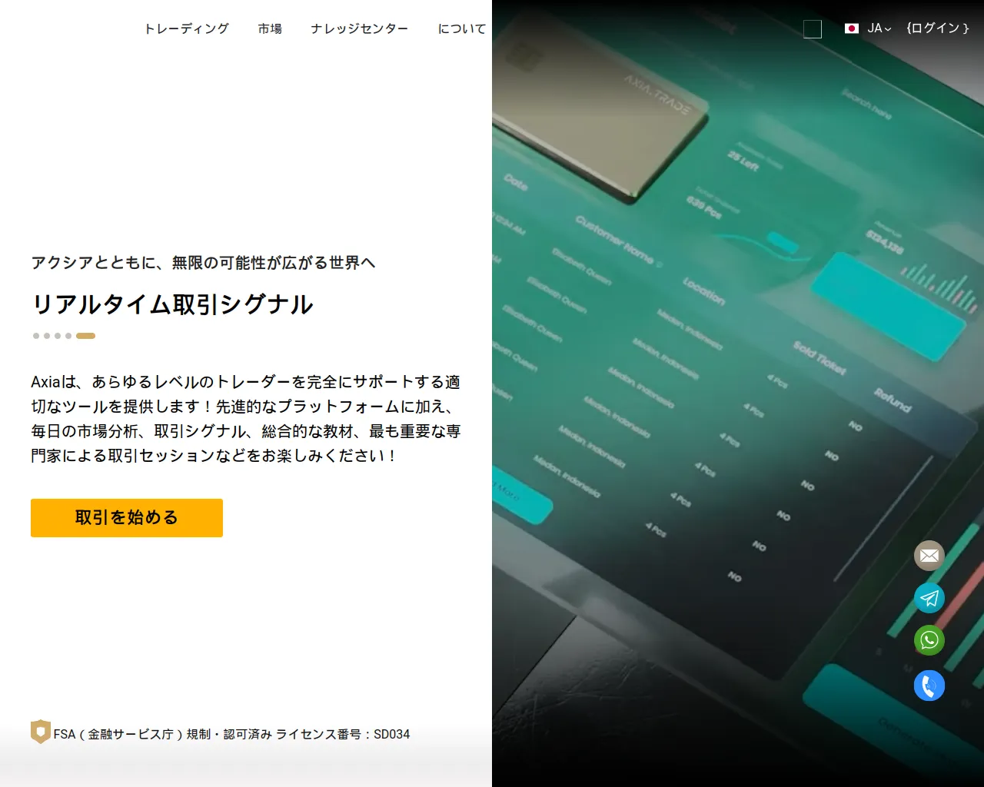The image size is (984, 787).
Task: Click the small square box in the header
Action: coord(813,29)
